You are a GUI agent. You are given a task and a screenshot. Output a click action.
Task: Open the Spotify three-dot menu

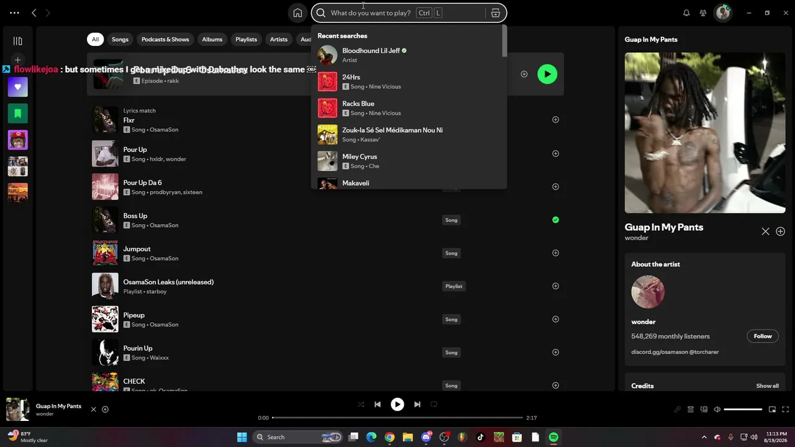tap(14, 13)
